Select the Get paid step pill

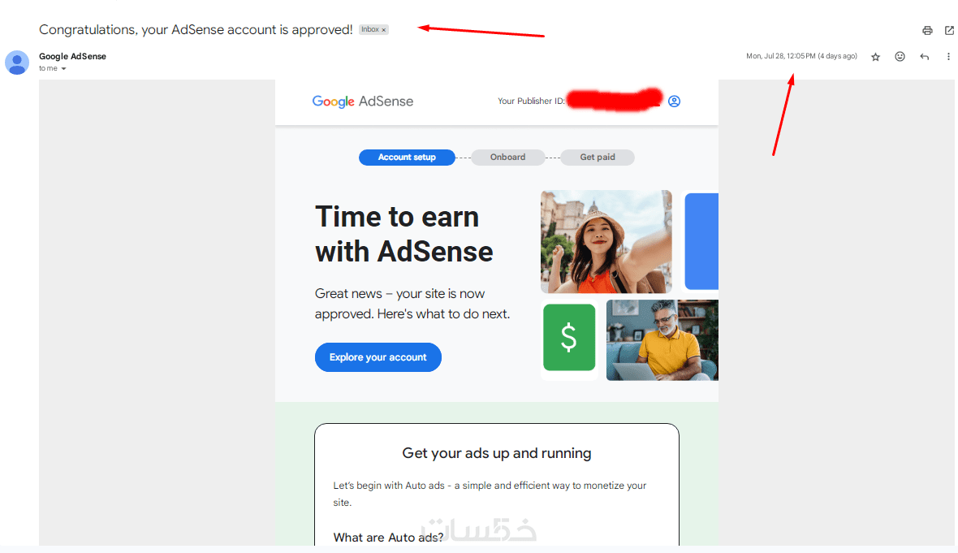pos(598,157)
